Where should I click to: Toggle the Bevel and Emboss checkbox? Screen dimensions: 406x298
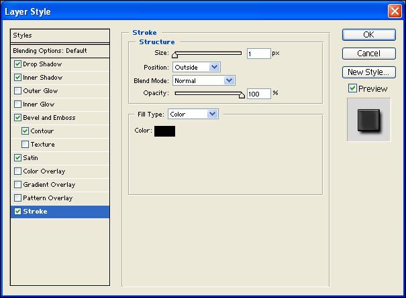[17, 118]
